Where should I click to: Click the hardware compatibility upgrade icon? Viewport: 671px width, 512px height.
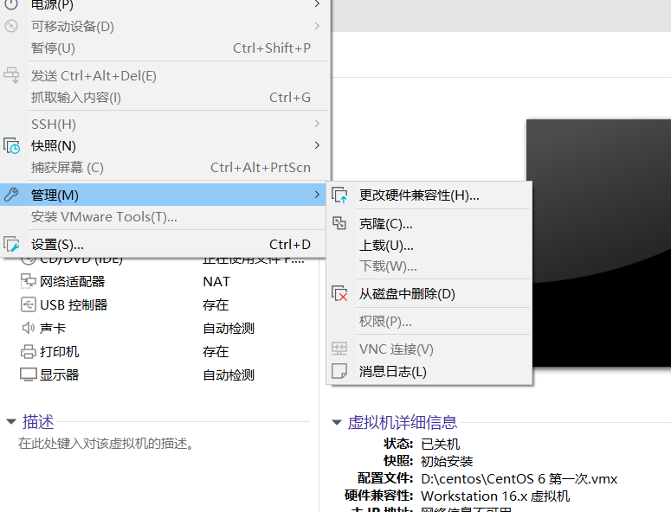point(339,195)
